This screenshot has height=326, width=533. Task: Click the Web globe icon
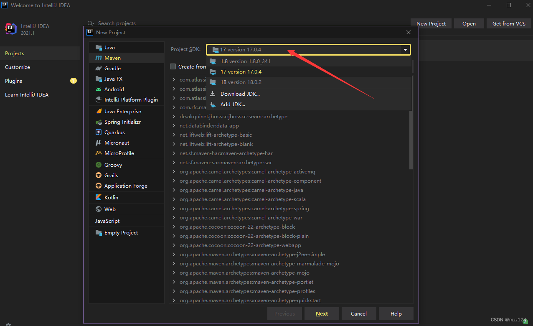99,209
